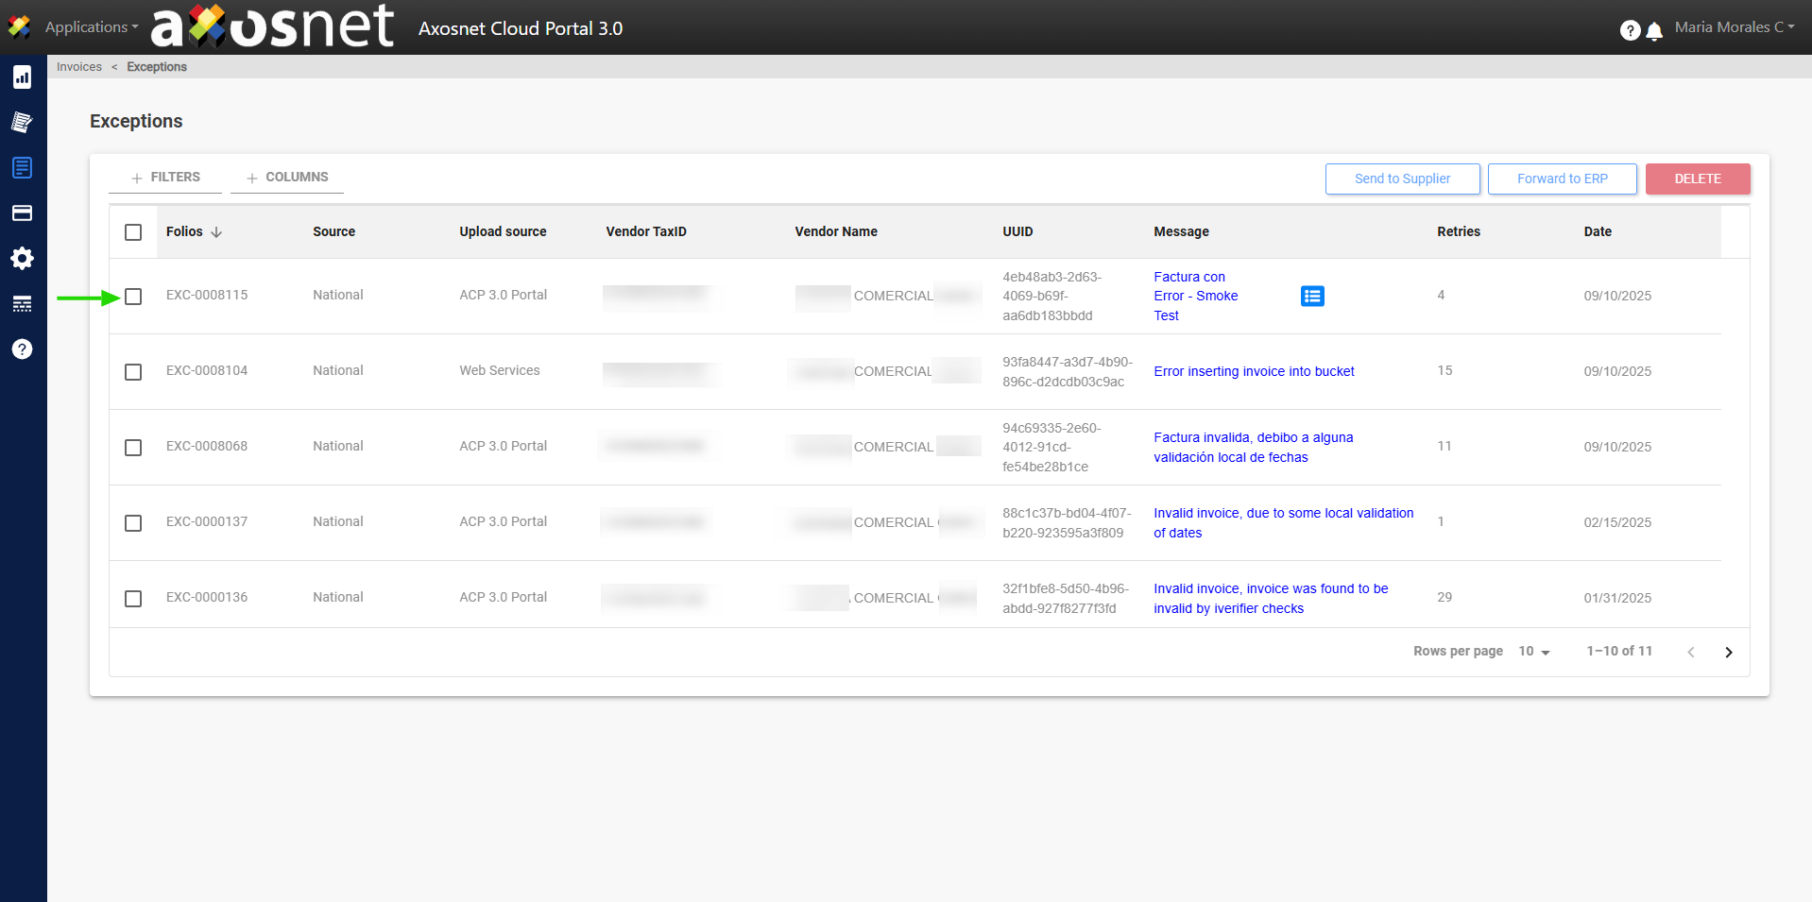The image size is (1812, 902).
Task: Click the payment card icon in sidebar
Action: [22, 213]
